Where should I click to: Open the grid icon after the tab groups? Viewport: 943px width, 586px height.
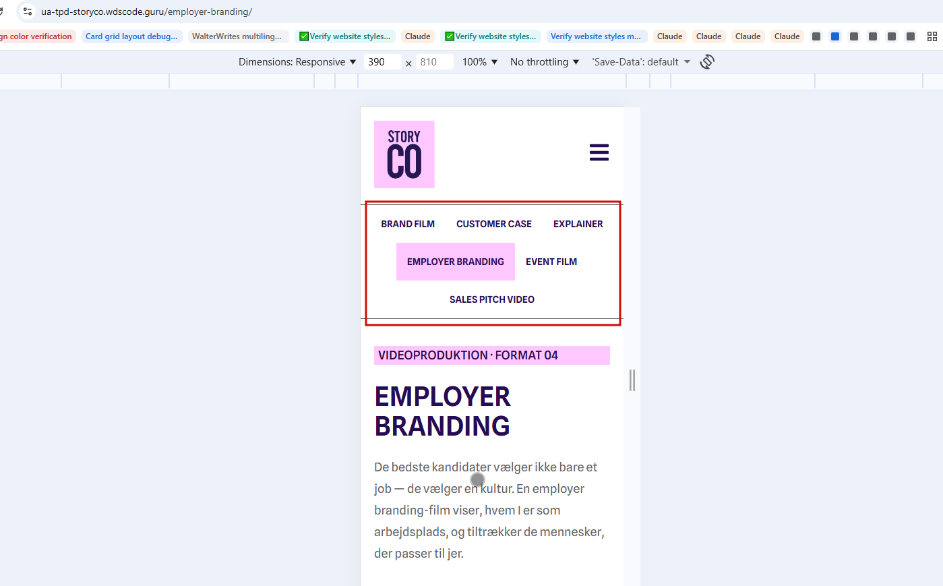[932, 36]
